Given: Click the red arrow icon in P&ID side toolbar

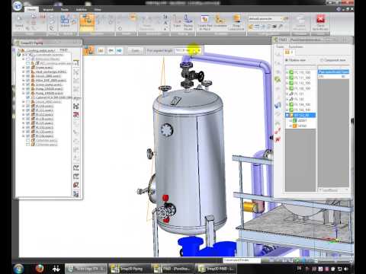Looking at the screenshot, I should pyautogui.click(x=278, y=131).
